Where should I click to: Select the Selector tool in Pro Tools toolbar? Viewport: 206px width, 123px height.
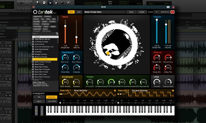(50, 3)
